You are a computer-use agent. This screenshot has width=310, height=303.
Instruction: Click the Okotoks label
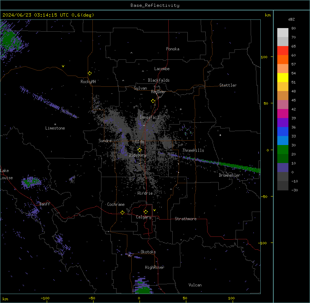148,252
